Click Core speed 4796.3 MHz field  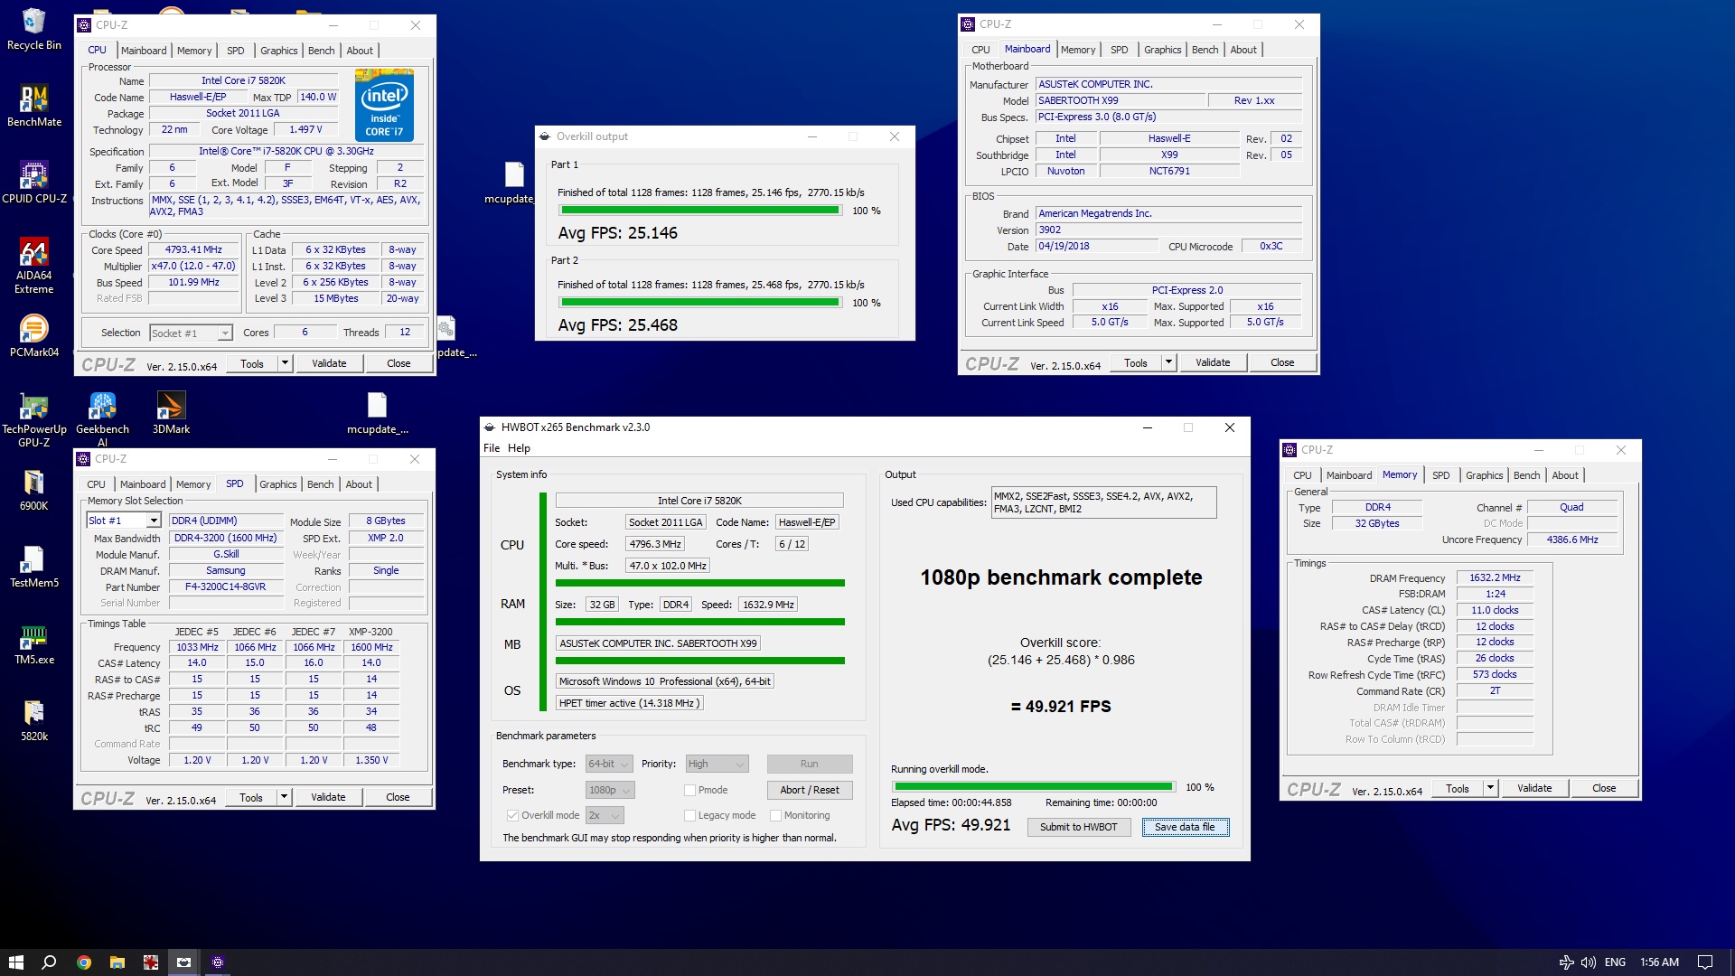click(x=655, y=544)
